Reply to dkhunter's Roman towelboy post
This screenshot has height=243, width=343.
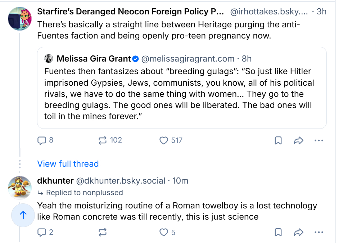pyautogui.click(x=42, y=232)
